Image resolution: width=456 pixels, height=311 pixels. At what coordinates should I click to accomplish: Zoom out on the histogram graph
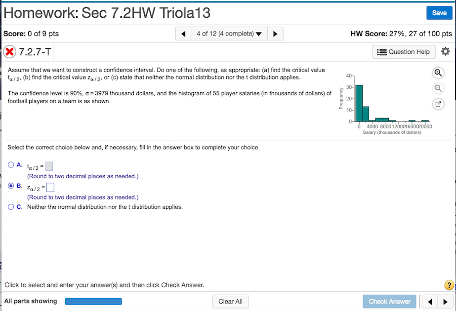click(438, 88)
